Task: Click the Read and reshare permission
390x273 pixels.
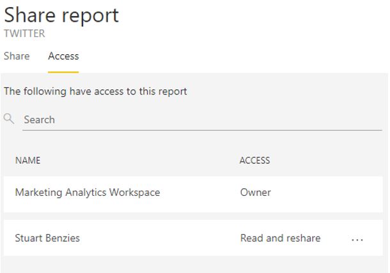Action: pos(280,238)
